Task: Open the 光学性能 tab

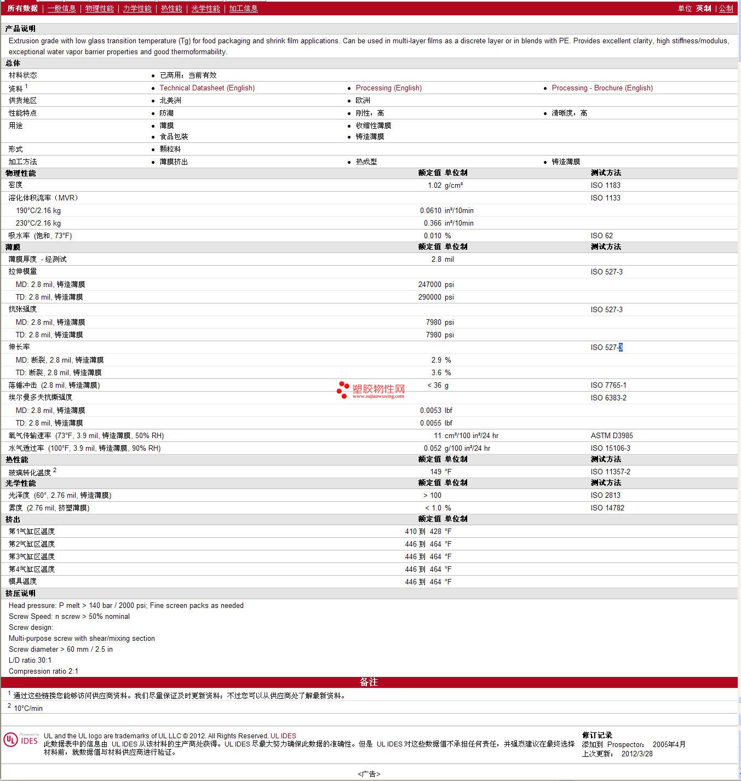Action: (205, 8)
